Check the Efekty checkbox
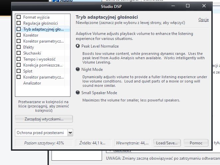Screen dimensions: 220x165 pos(19,47)
